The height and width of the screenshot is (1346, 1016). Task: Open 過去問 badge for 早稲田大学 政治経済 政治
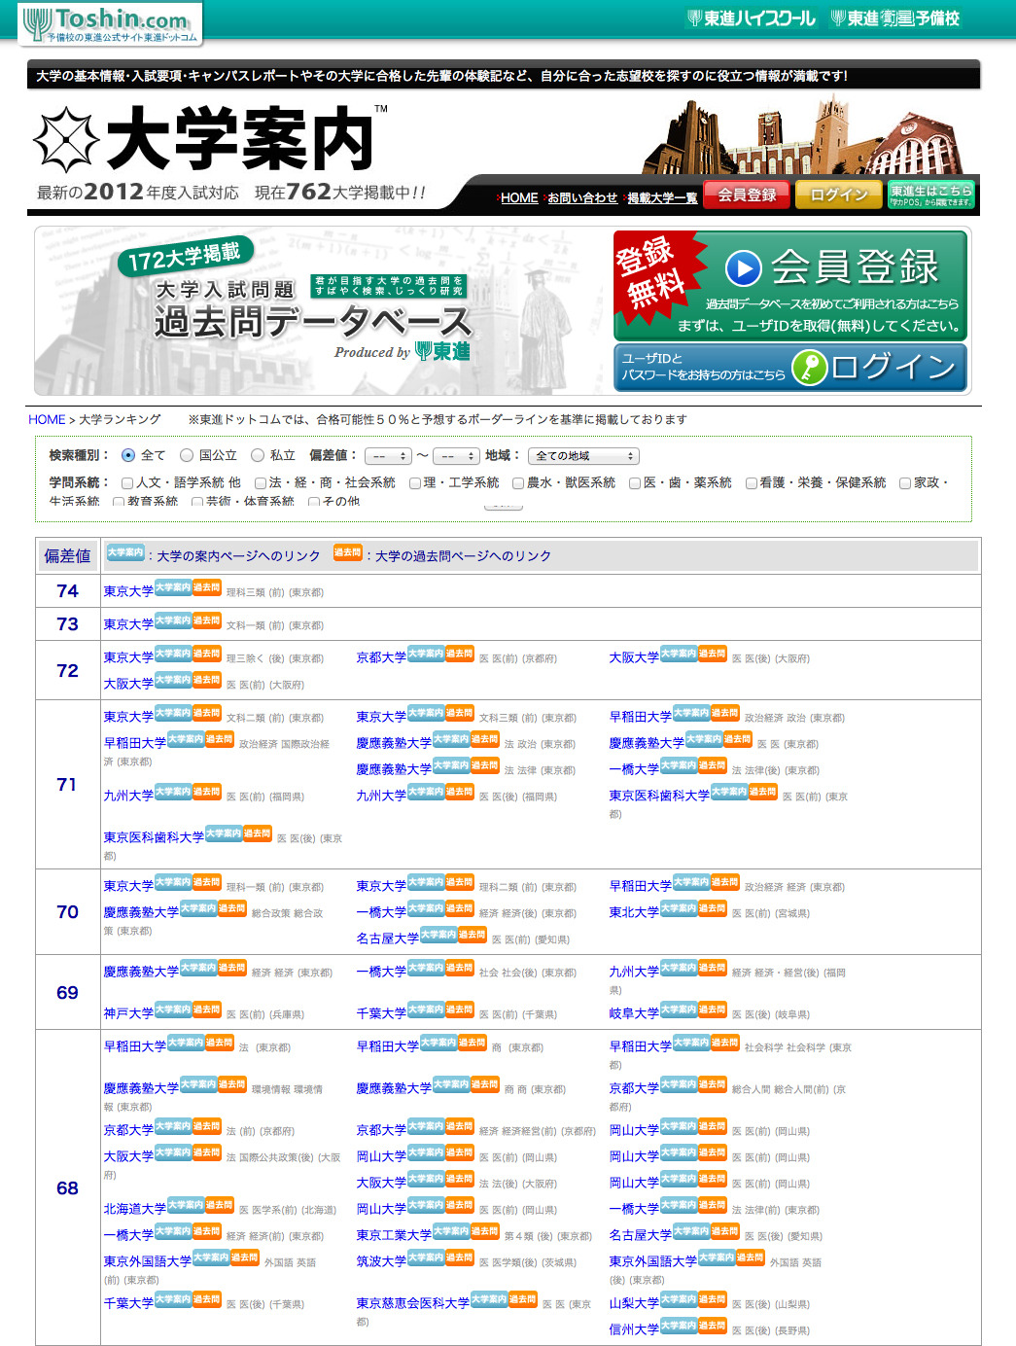[724, 713]
